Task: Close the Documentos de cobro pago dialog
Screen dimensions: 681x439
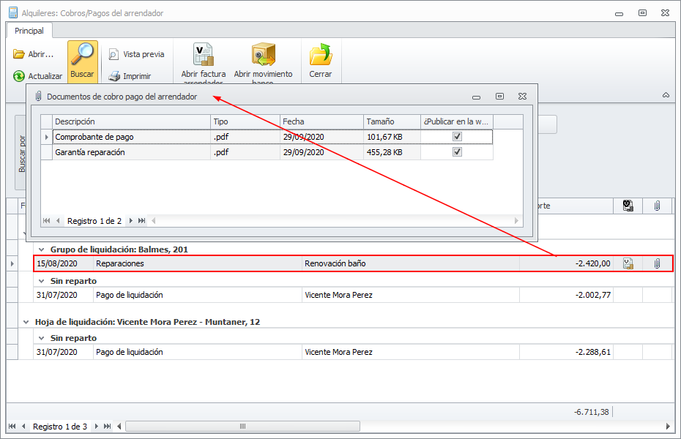Action: [x=523, y=97]
